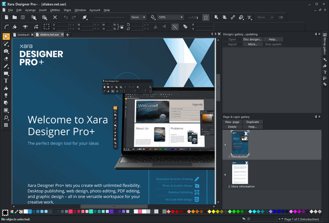Open the color editor rainbow icon
The height and width of the screenshot is (223, 329).
coord(12,212)
